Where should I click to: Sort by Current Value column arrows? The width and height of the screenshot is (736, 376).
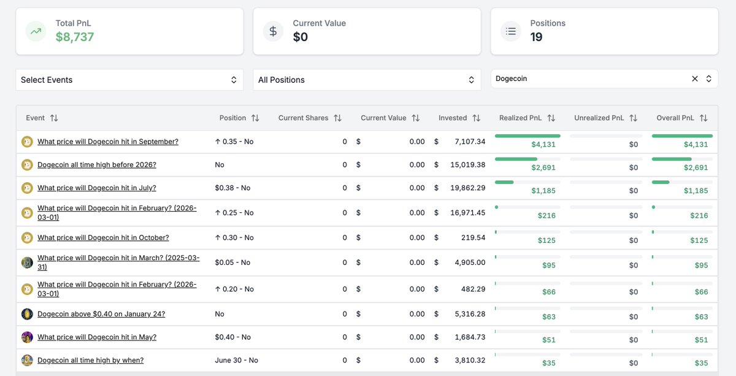tap(415, 118)
